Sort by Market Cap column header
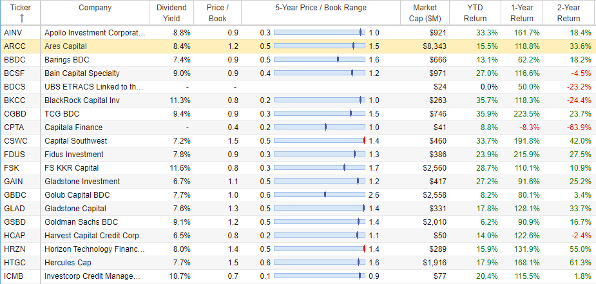The height and width of the screenshot is (284, 596). [x=425, y=13]
